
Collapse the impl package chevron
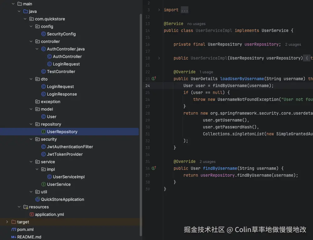[37, 169]
